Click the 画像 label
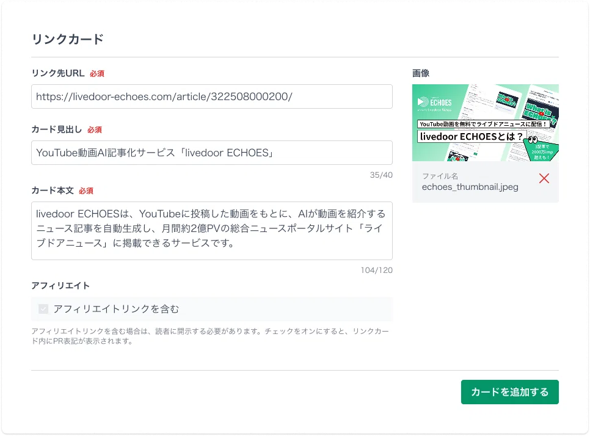 pos(421,73)
